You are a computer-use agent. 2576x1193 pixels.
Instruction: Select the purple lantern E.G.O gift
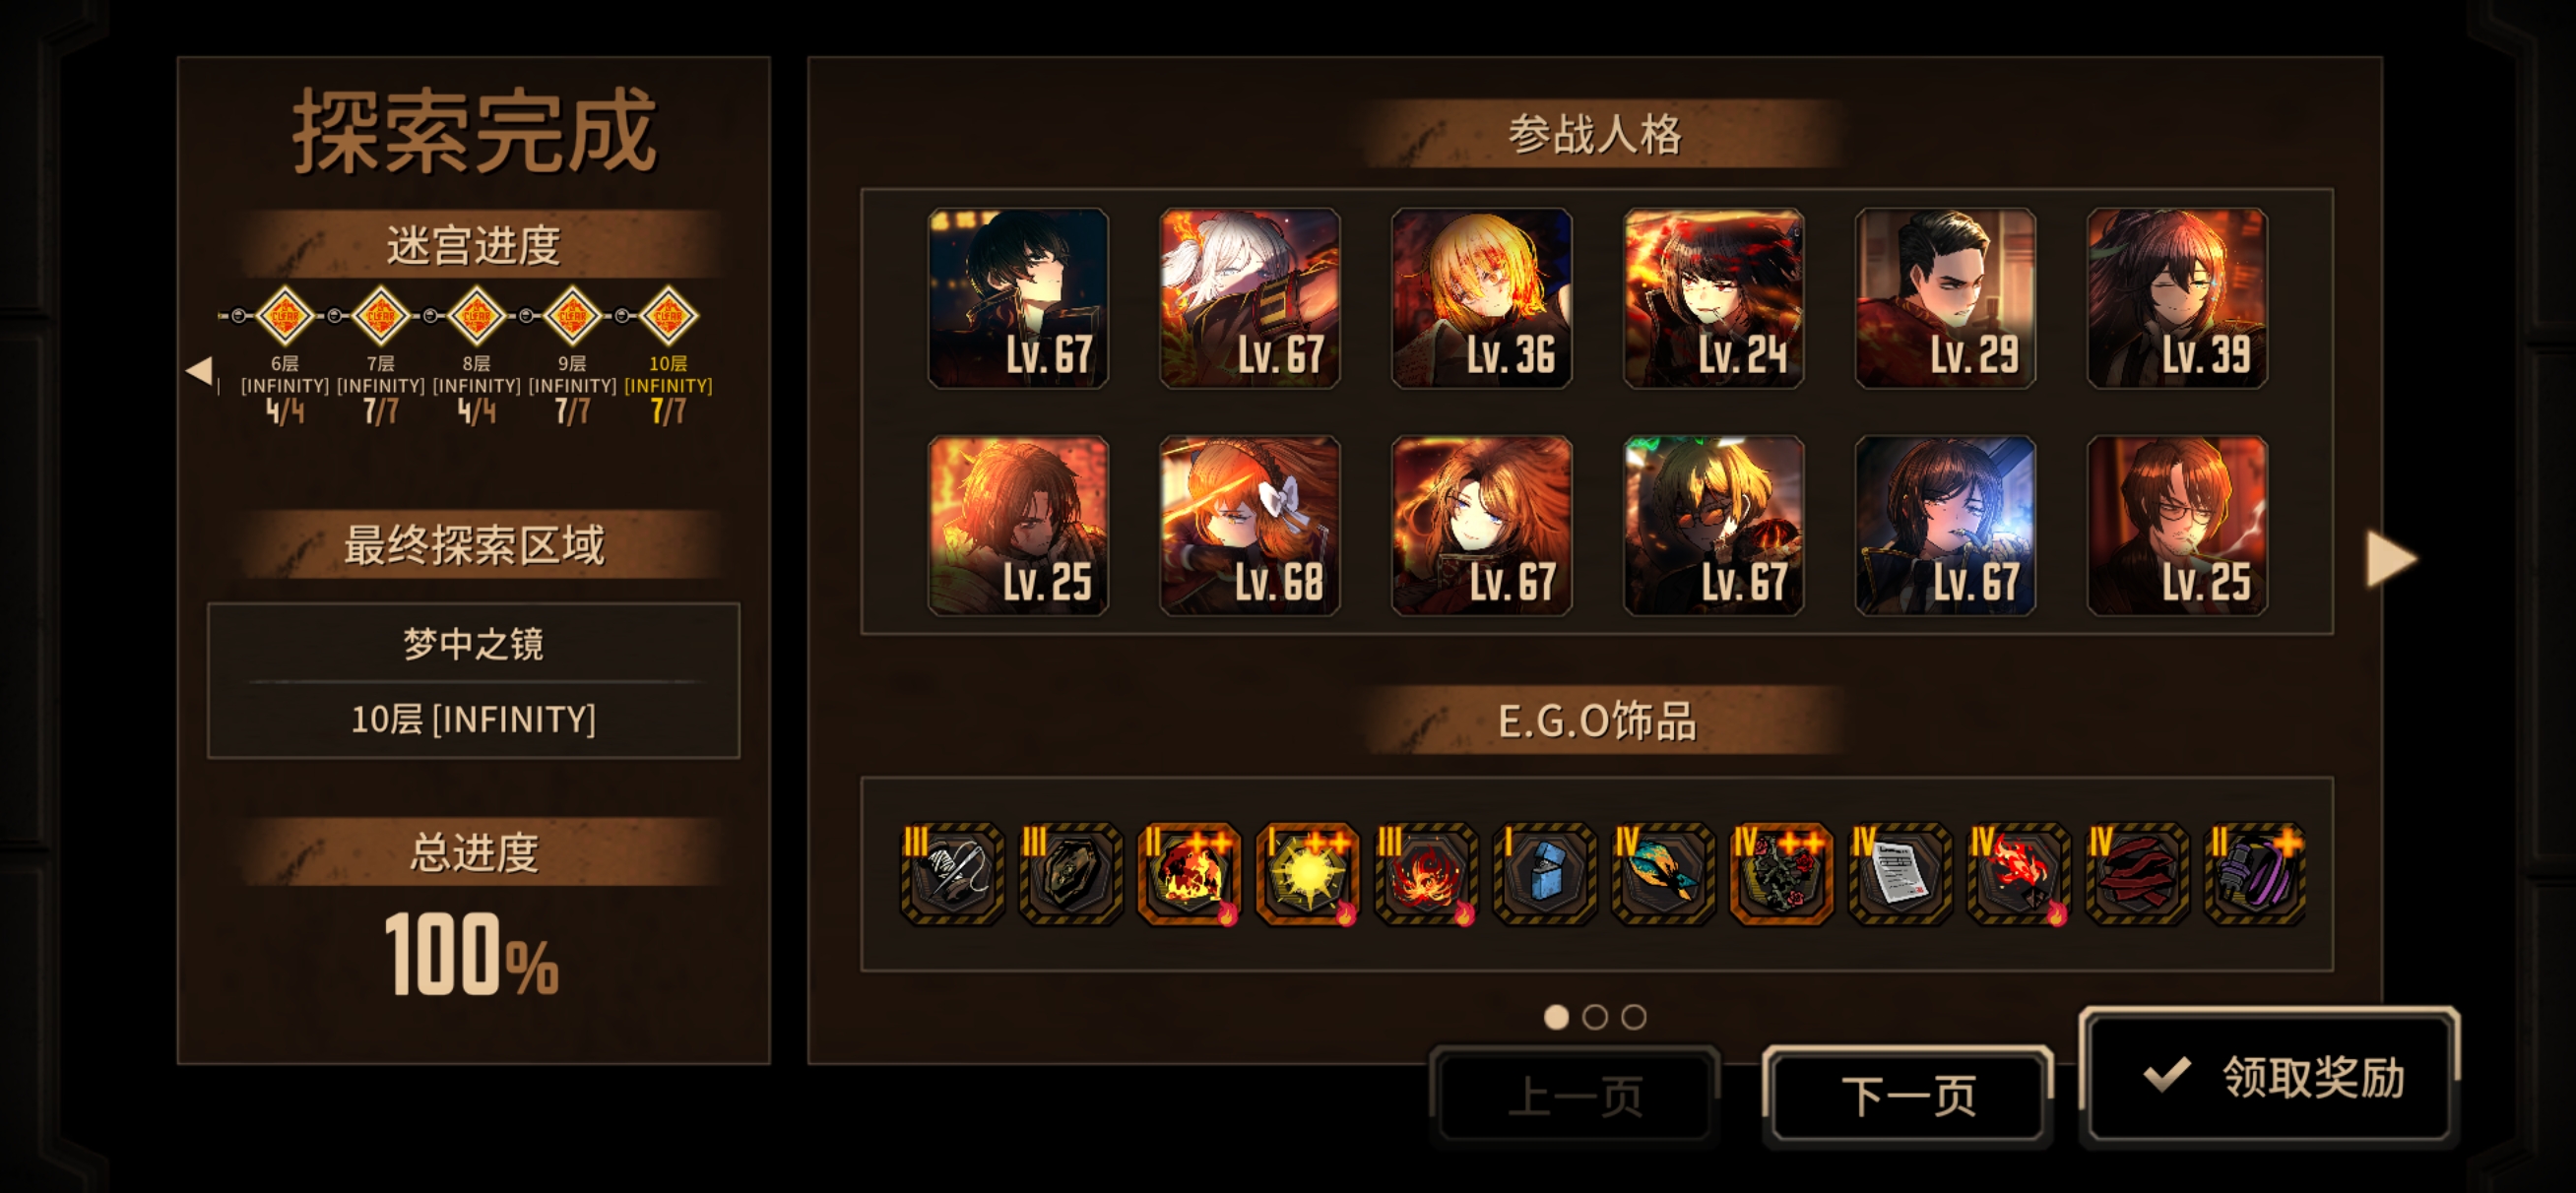(x=2254, y=874)
